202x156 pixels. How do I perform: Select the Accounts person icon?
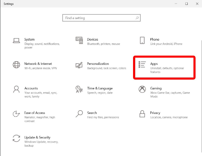coord(16,89)
